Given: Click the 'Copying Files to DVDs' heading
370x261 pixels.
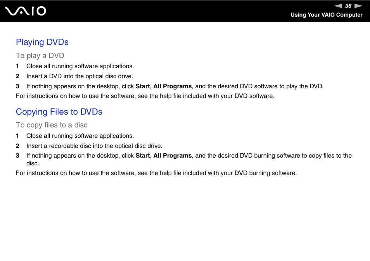Looking at the screenshot, I should coord(59,112).
